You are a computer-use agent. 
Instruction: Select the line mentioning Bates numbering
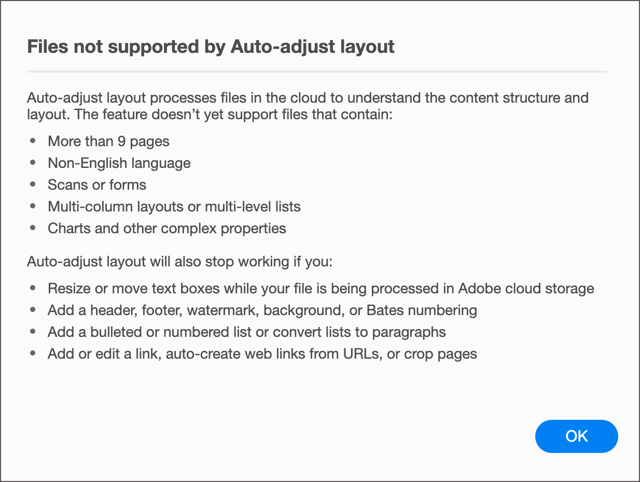pos(262,310)
